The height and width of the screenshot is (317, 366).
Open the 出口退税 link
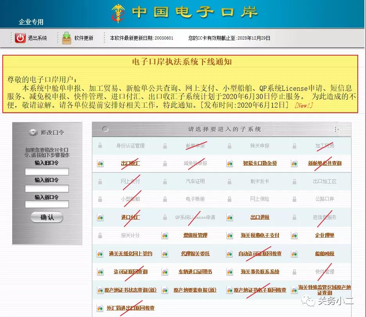(x=260, y=217)
